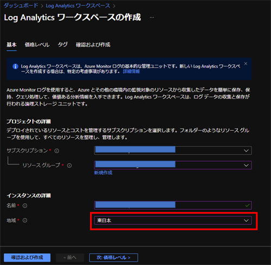Select the 基本 tab
The image size is (271, 265).
coord(11,44)
